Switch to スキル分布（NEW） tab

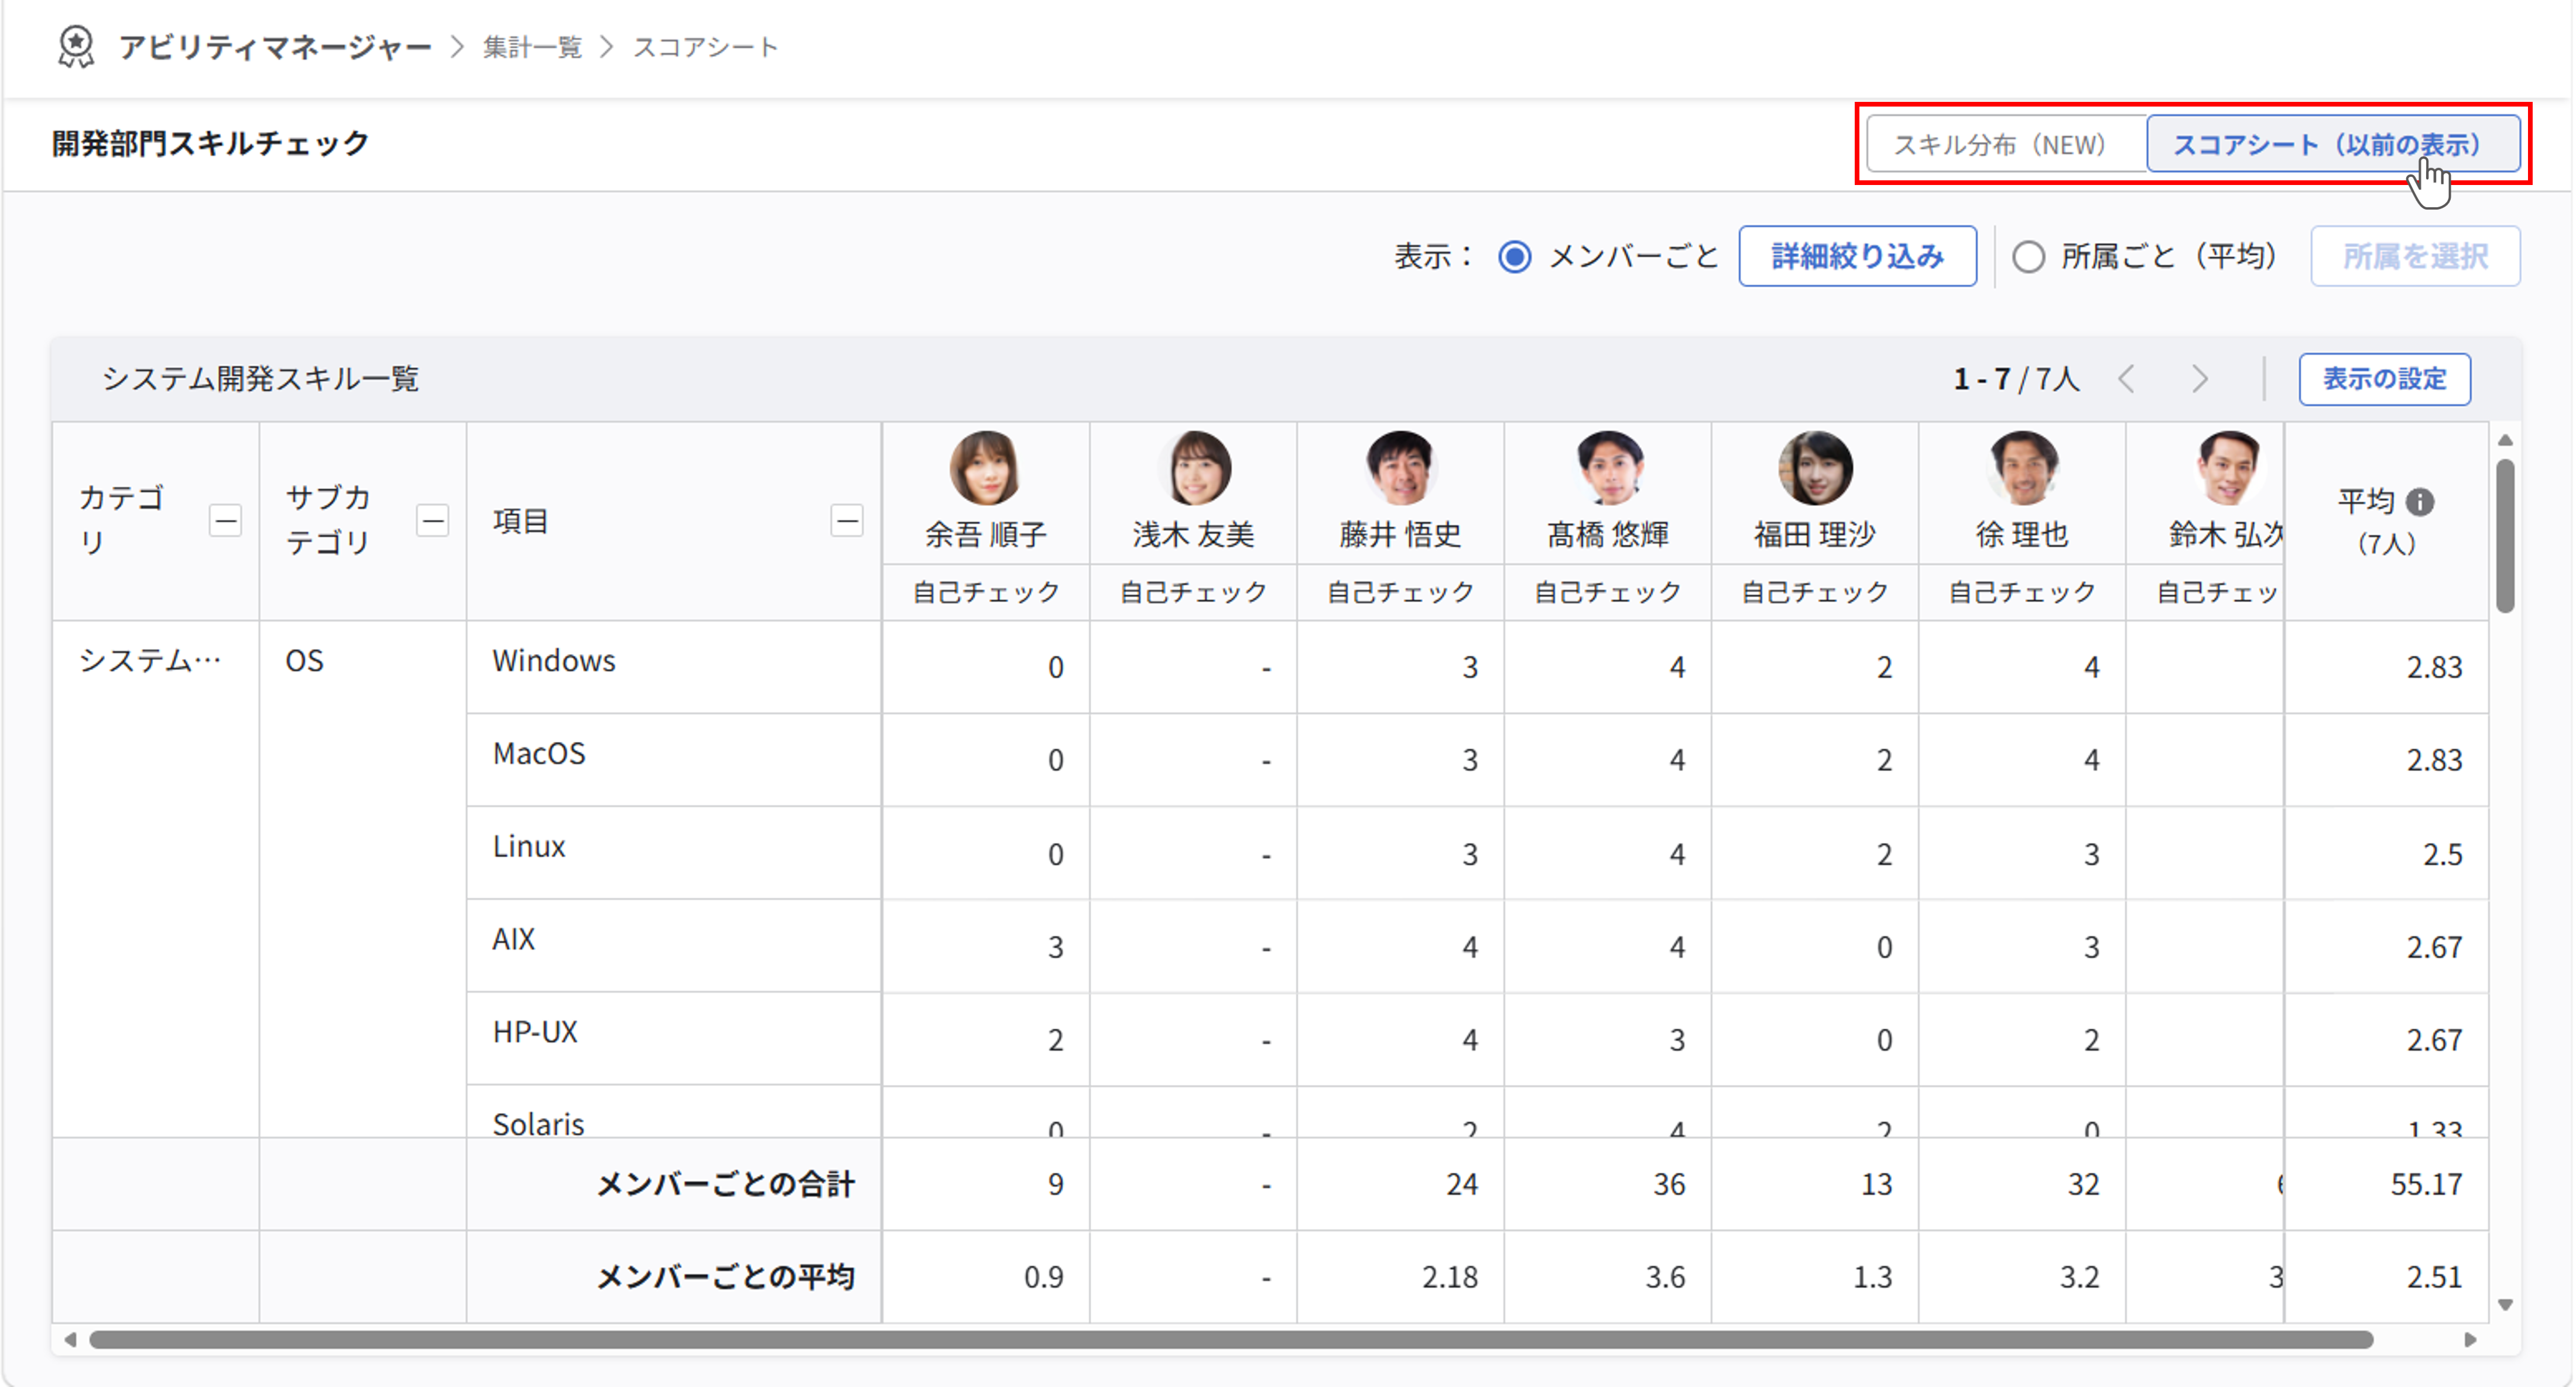(x=2005, y=145)
